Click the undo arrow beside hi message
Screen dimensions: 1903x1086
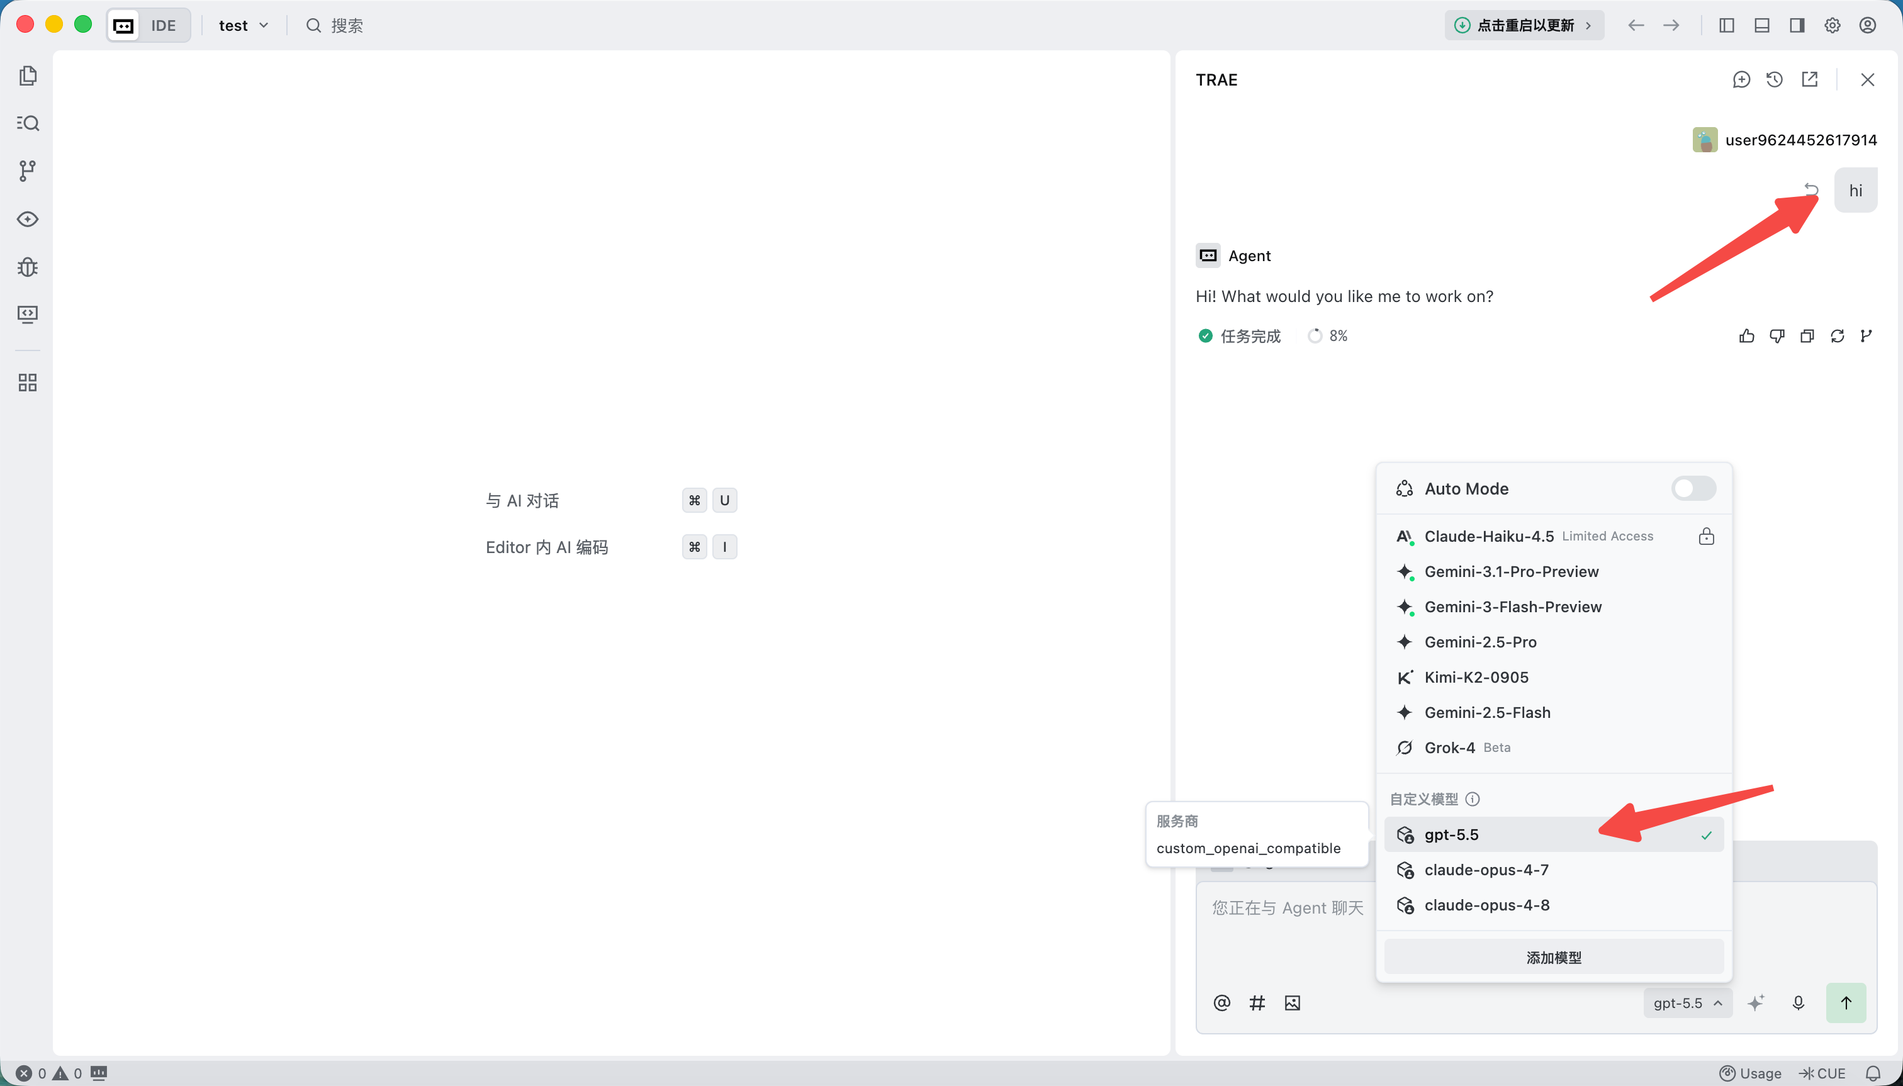(x=1811, y=188)
